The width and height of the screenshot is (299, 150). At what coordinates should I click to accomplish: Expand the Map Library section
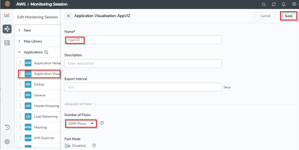[19, 41]
